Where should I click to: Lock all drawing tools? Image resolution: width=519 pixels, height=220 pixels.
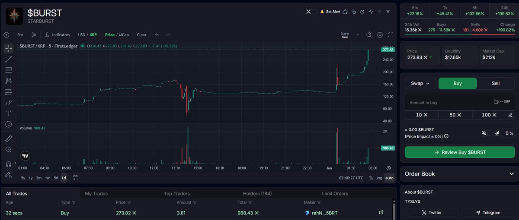click(8, 175)
